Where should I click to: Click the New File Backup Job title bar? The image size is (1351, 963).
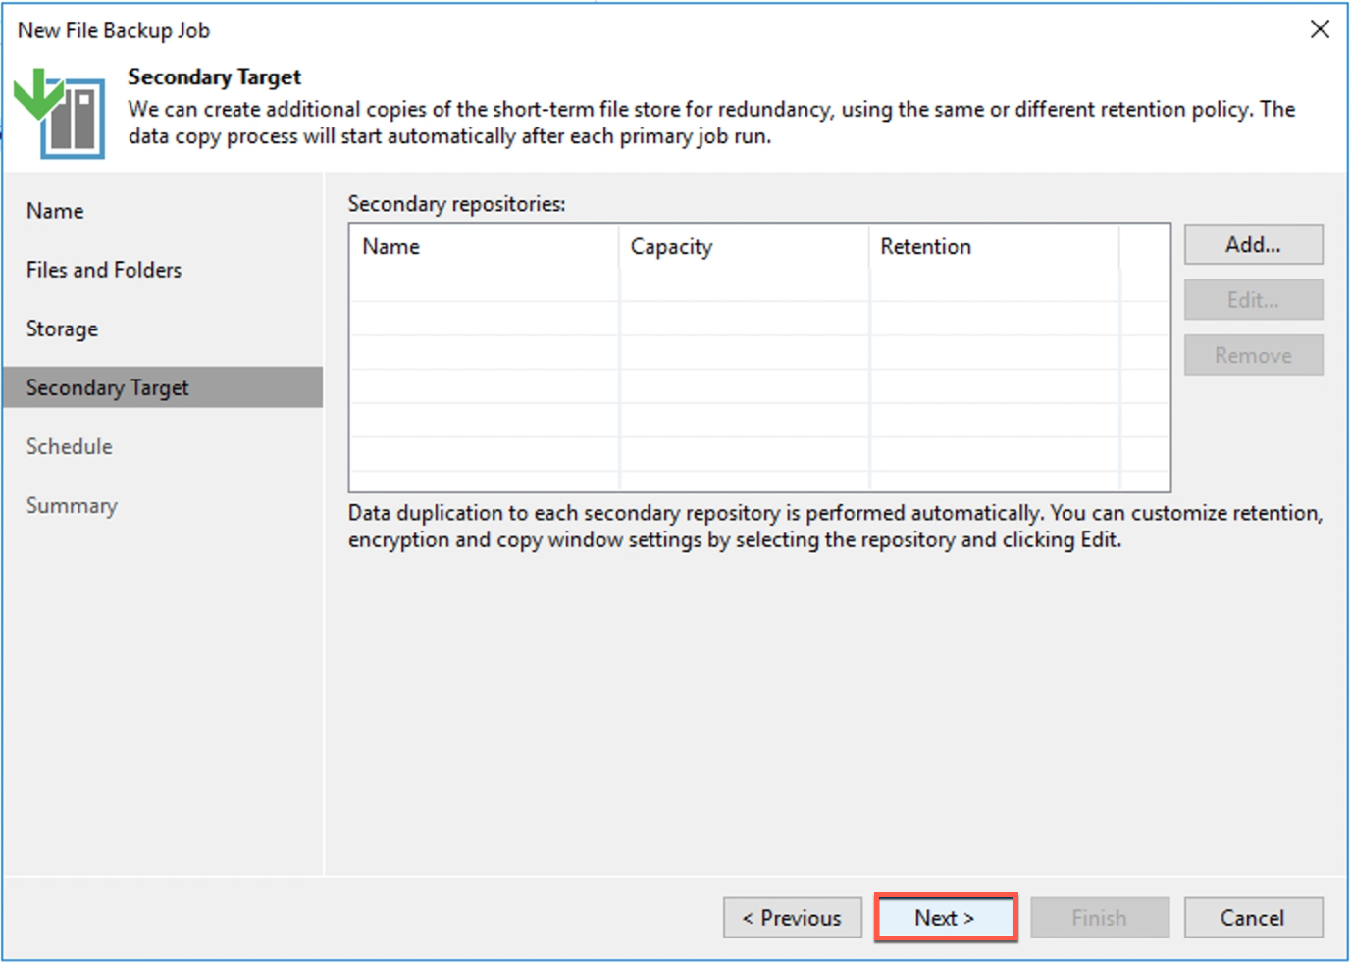point(589,29)
